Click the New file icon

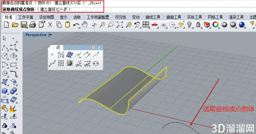pyautogui.click(x=6, y=25)
